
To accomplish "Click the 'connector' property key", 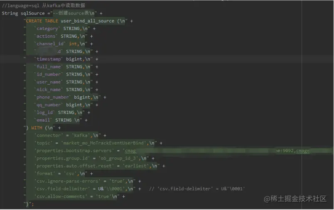I will click(49, 135).
